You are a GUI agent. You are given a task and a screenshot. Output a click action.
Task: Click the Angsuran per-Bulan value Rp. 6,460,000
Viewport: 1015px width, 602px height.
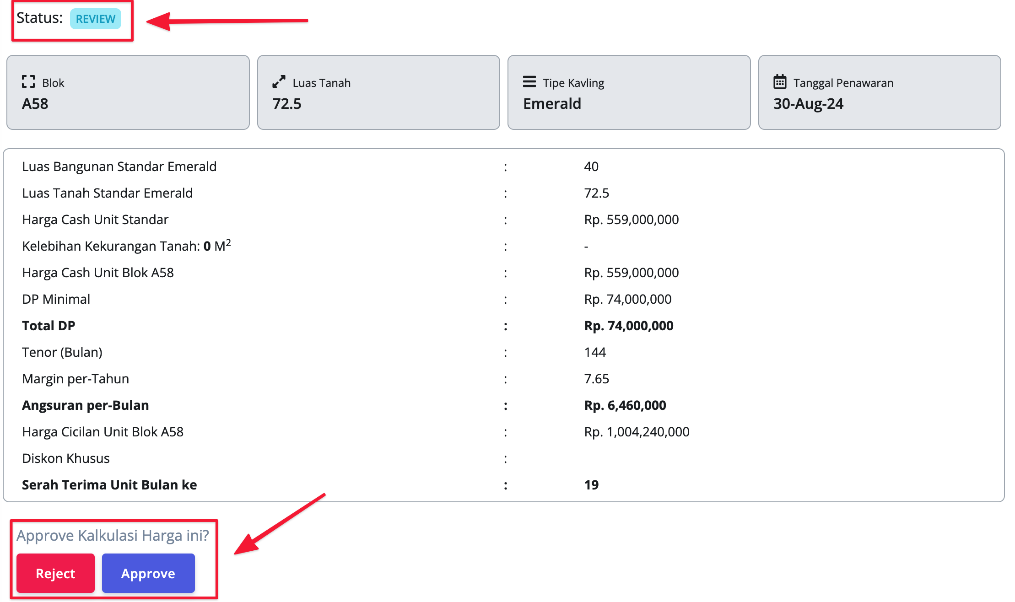(625, 405)
